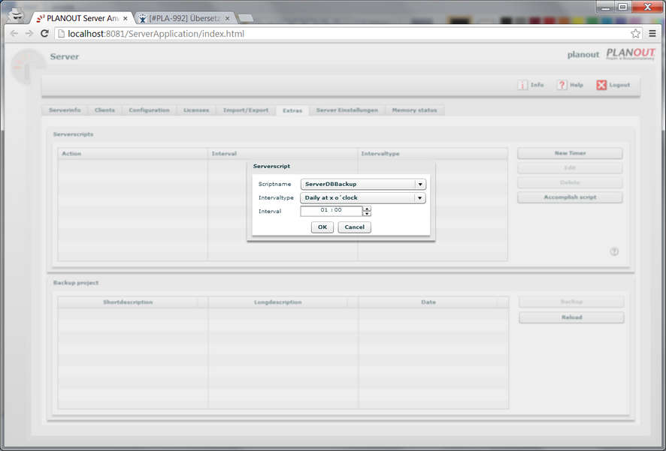This screenshot has height=451, width=666.
Task: Go to the Import/Export tab
Action: [246, 110]
